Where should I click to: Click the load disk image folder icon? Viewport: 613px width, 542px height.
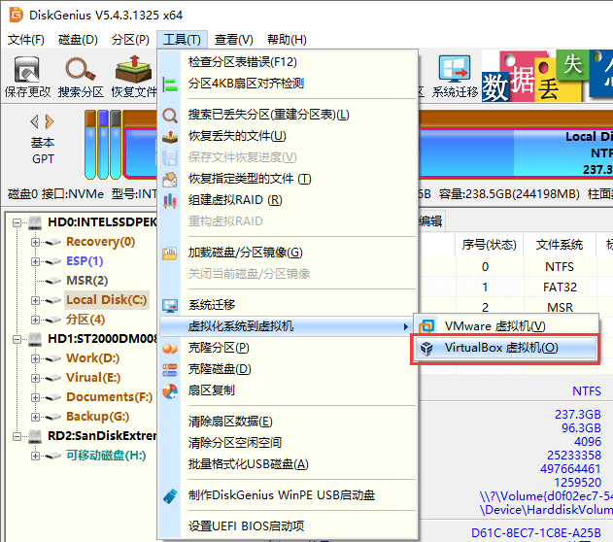(x=170, y=254)
